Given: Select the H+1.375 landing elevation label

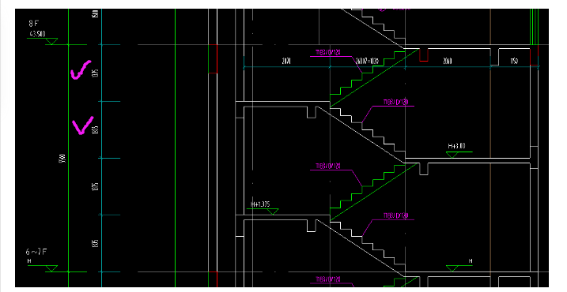Looking at the screenshot, I should coord(260,204).
